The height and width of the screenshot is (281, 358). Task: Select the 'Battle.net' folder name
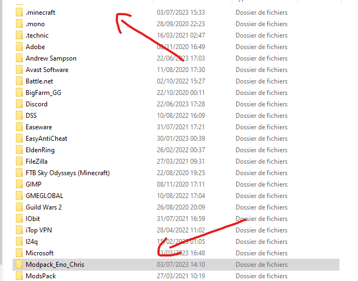click(x=39, y=81)
